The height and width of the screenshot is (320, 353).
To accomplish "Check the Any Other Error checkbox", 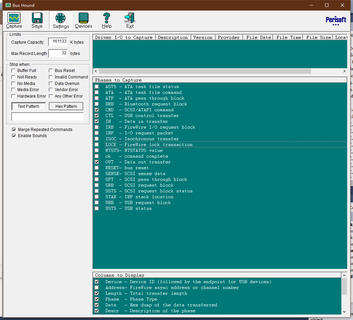I will point(51,96).
